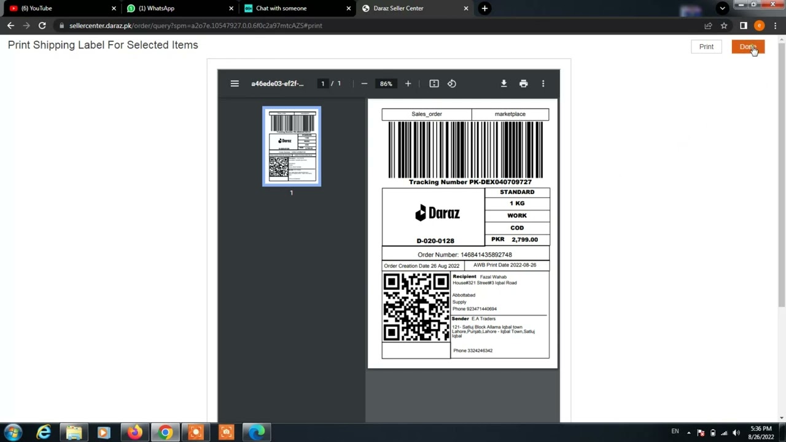The image size is (786, 442).
Task: Click the browser back arrow
Action: point(10,25)
